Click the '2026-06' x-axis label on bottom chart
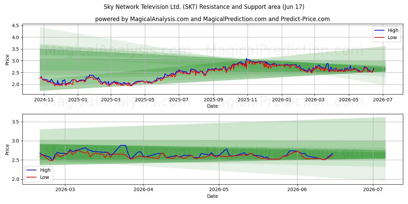 297,190
